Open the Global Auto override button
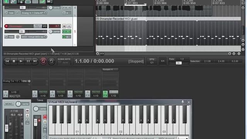The image size is (247, 139). coord(64,61)
